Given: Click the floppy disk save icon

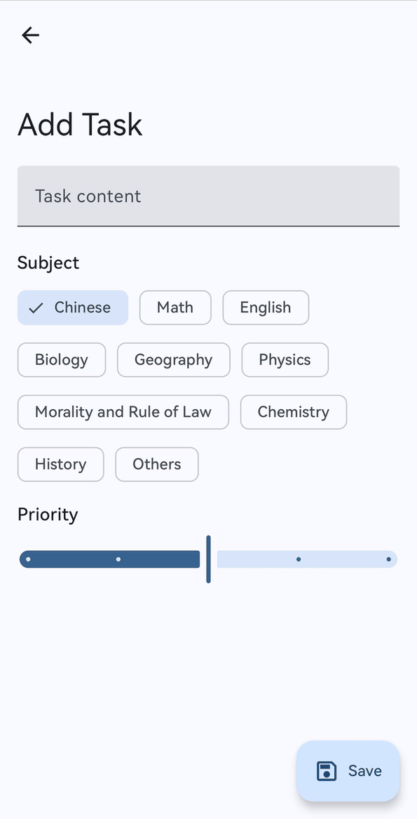Looking at the screenshot, I should (326, 771).
